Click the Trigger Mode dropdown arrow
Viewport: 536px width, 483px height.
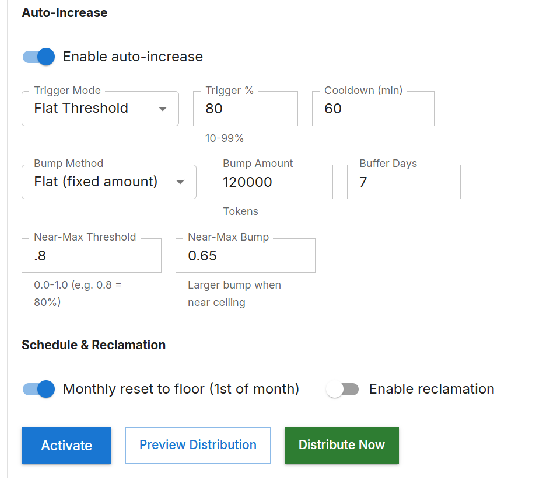click(164, 109)
